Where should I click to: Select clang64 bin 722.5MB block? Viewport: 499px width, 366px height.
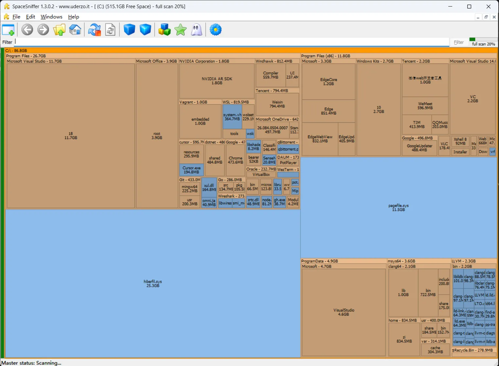428,292
